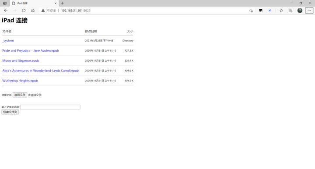Go back to the previous page
Screen dimensions: 315x169
coord(6,11)
